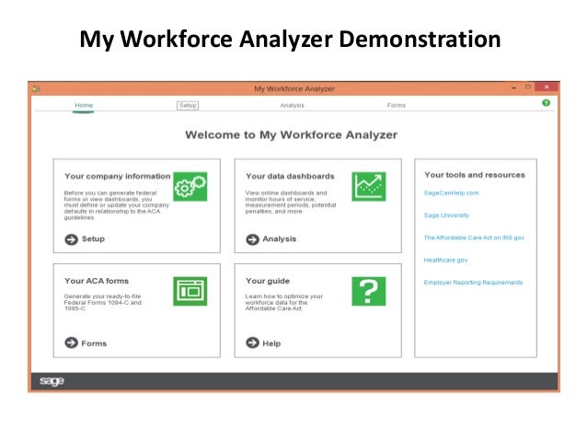Screen dimensions: 587x441
Task: Open the green question mark guide icon
Action: (369, 291)
